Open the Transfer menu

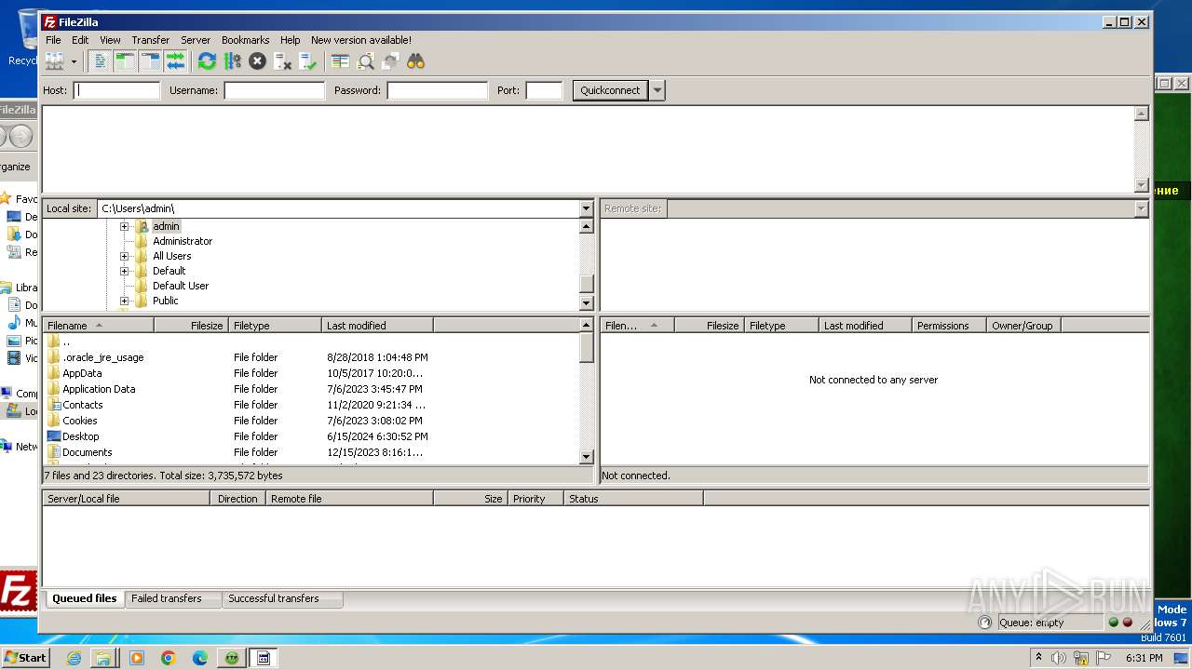[150, 40]
